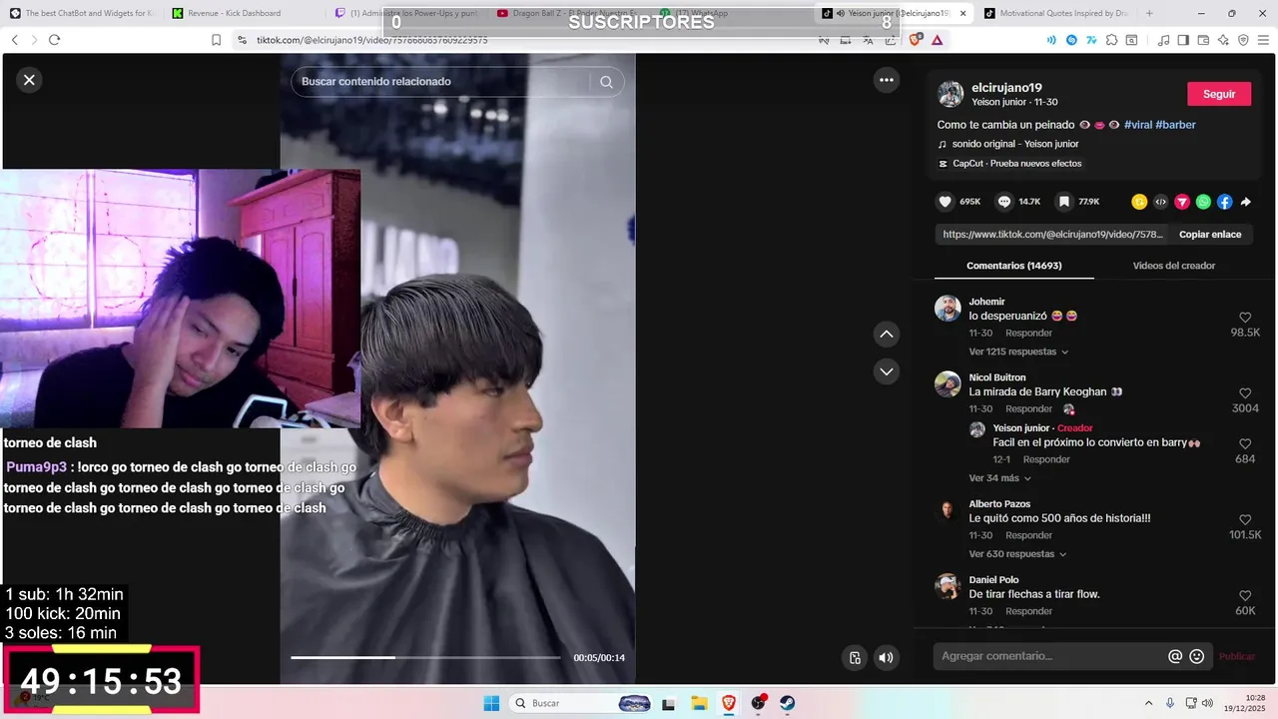Open Brave Shields lion icon

(916, 40)
